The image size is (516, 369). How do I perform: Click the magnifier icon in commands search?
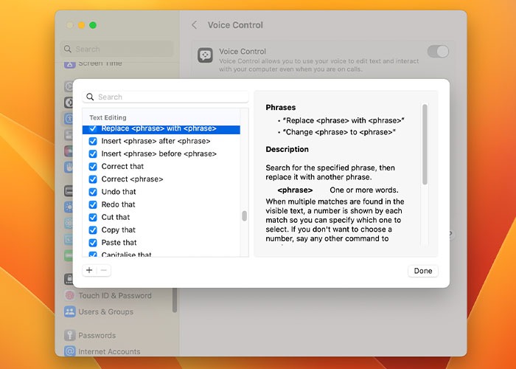click(x=90, y=97)
